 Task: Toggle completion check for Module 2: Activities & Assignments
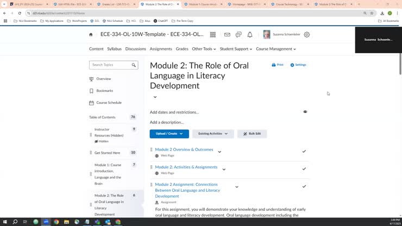(304, 169)
